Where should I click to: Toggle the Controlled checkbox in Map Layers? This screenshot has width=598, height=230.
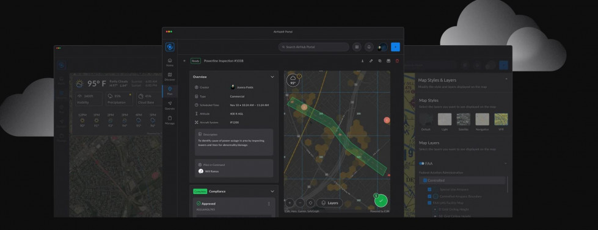point(425,181)
